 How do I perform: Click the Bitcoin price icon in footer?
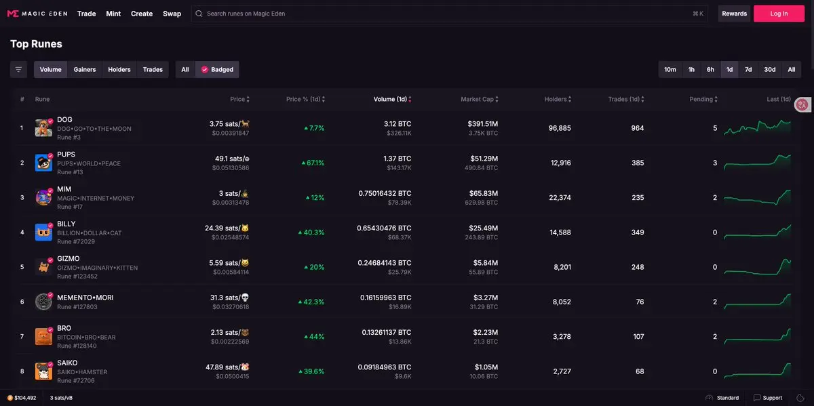(10, 398)
